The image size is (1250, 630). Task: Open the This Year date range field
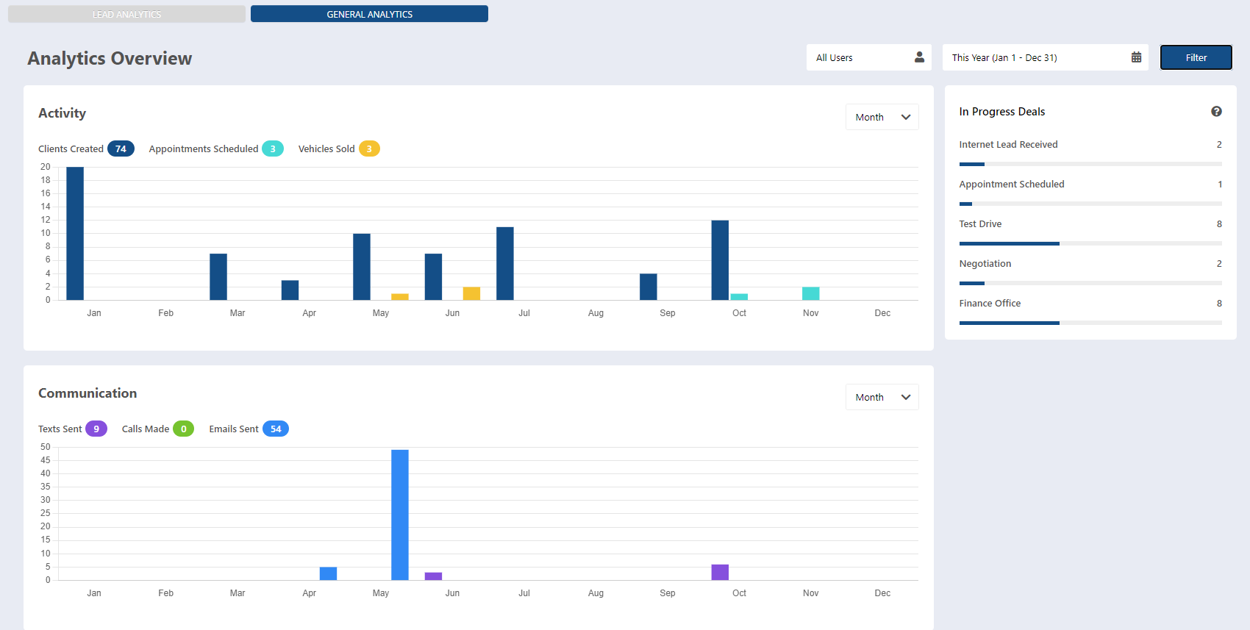tap(1045, 57)
